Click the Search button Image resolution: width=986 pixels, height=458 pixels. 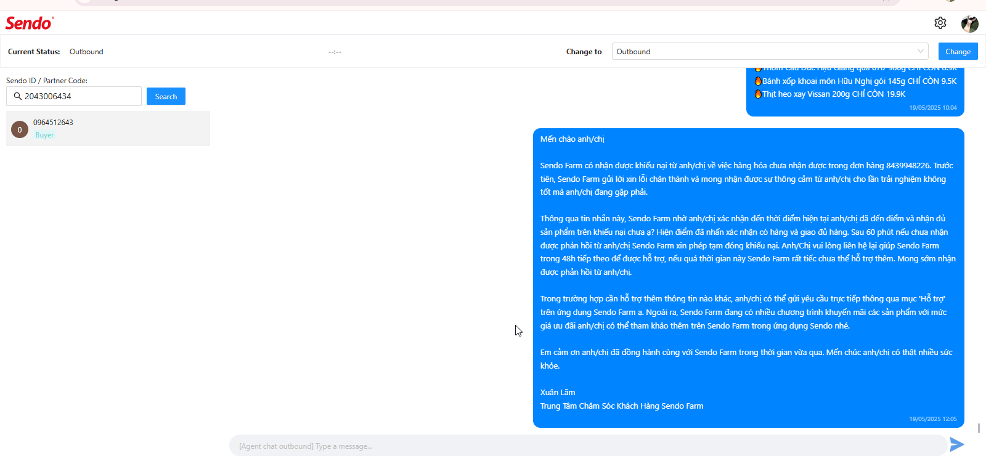[166, 97]
